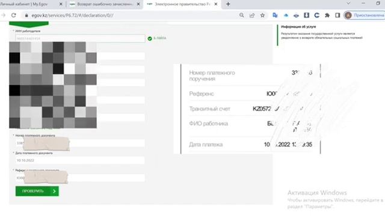Screen dimensions: 385x216
Task: Bookmark this page with the star icon
Action: [262, 15]
